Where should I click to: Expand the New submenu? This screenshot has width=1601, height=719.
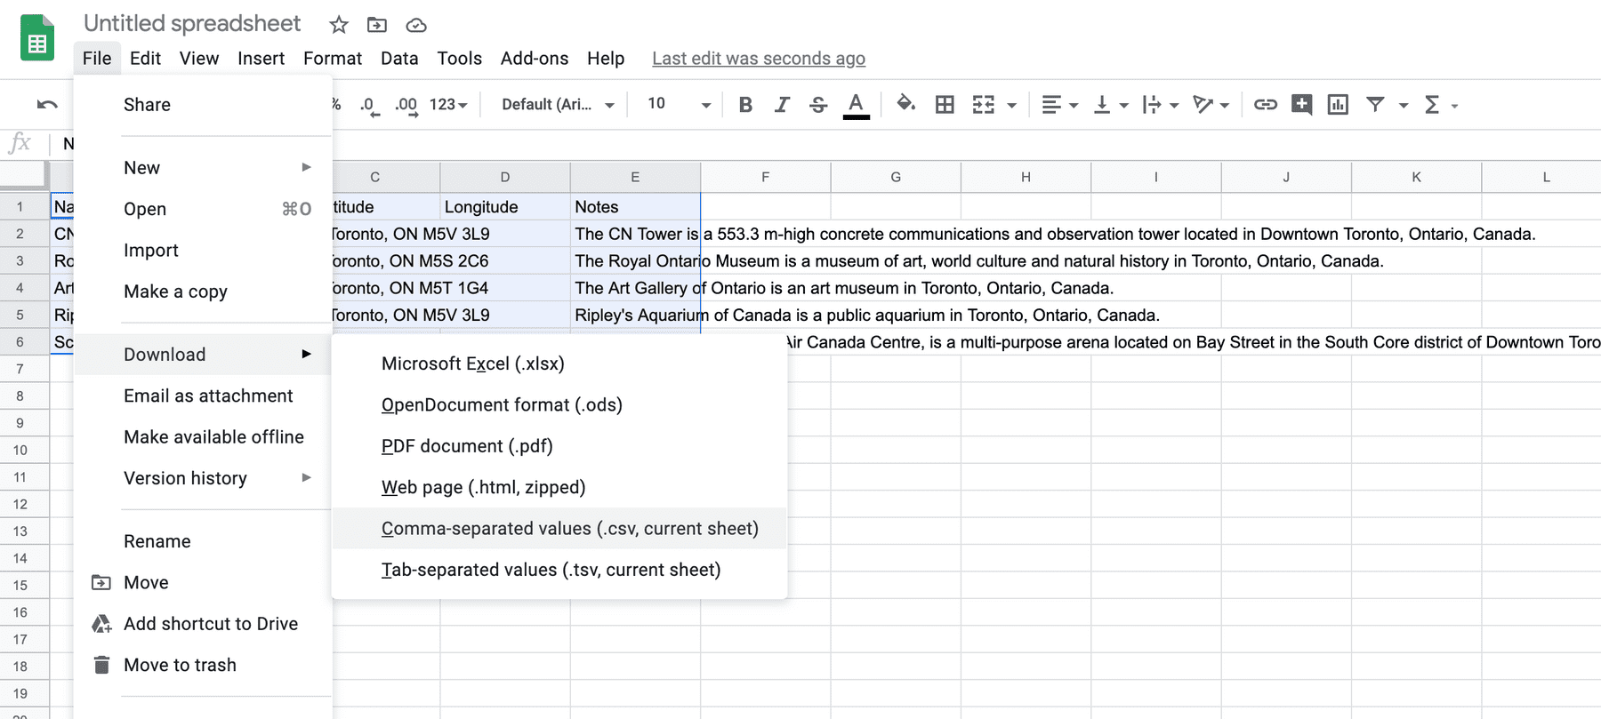pyautogui.click(x=203, y=168)
